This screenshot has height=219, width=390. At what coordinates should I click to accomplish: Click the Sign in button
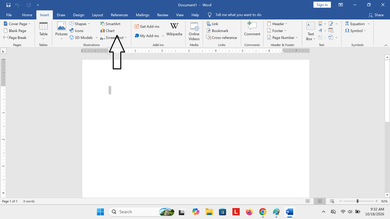click(x=322, y=5)
